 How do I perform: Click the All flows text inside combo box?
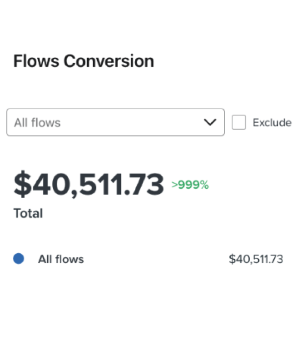click(37, 122)
